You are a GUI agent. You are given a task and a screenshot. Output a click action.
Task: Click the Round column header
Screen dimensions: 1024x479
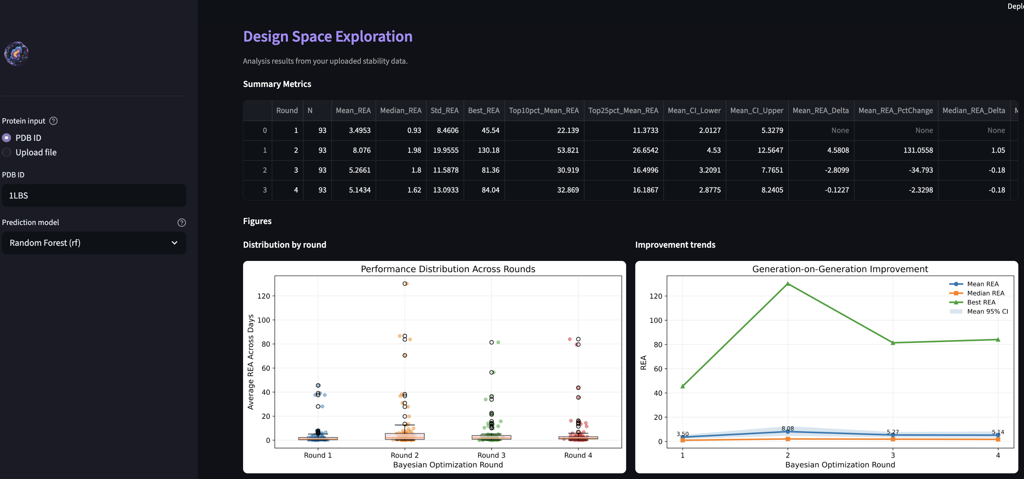[x=287, y=110]
